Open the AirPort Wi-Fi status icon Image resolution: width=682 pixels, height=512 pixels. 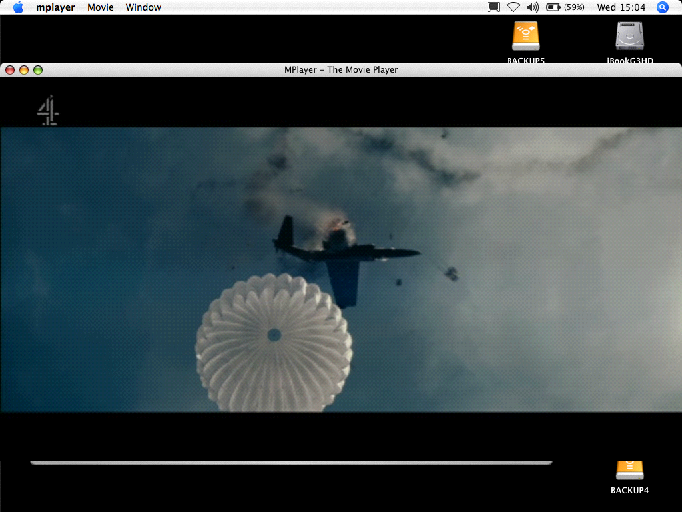(513, 7)
